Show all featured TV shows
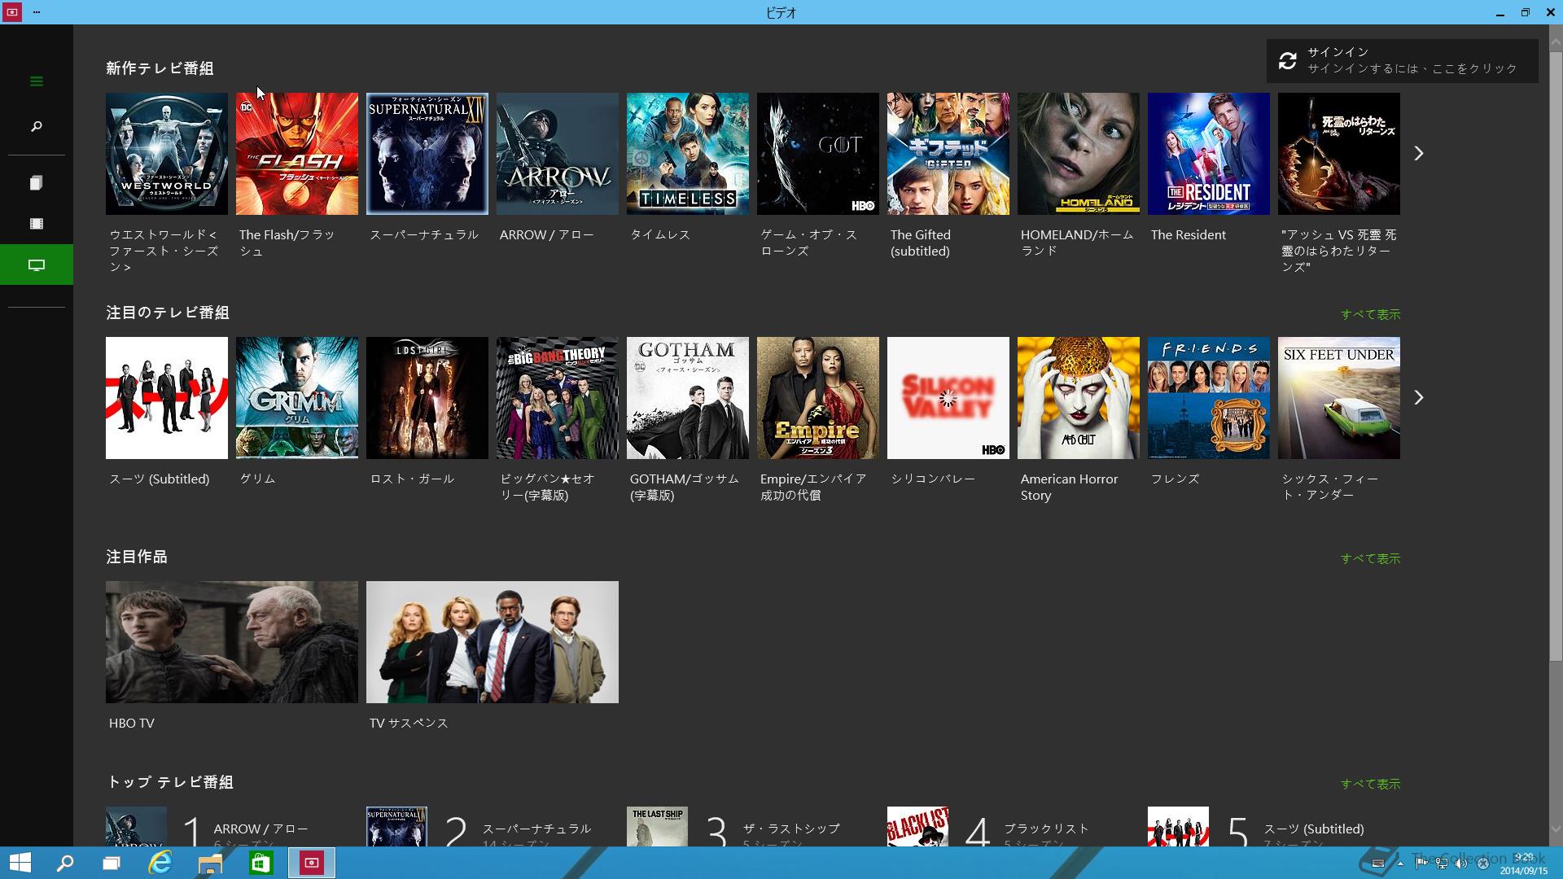Screen dimensions: 1563x879 tap(1371, 314)
